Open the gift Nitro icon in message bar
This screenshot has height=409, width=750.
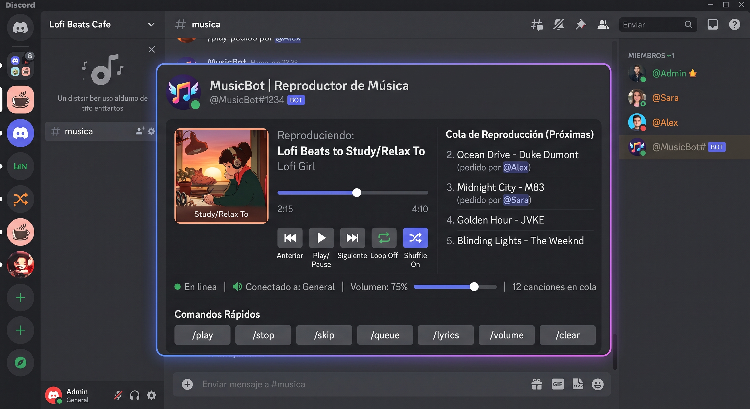[x=537, y=384]
